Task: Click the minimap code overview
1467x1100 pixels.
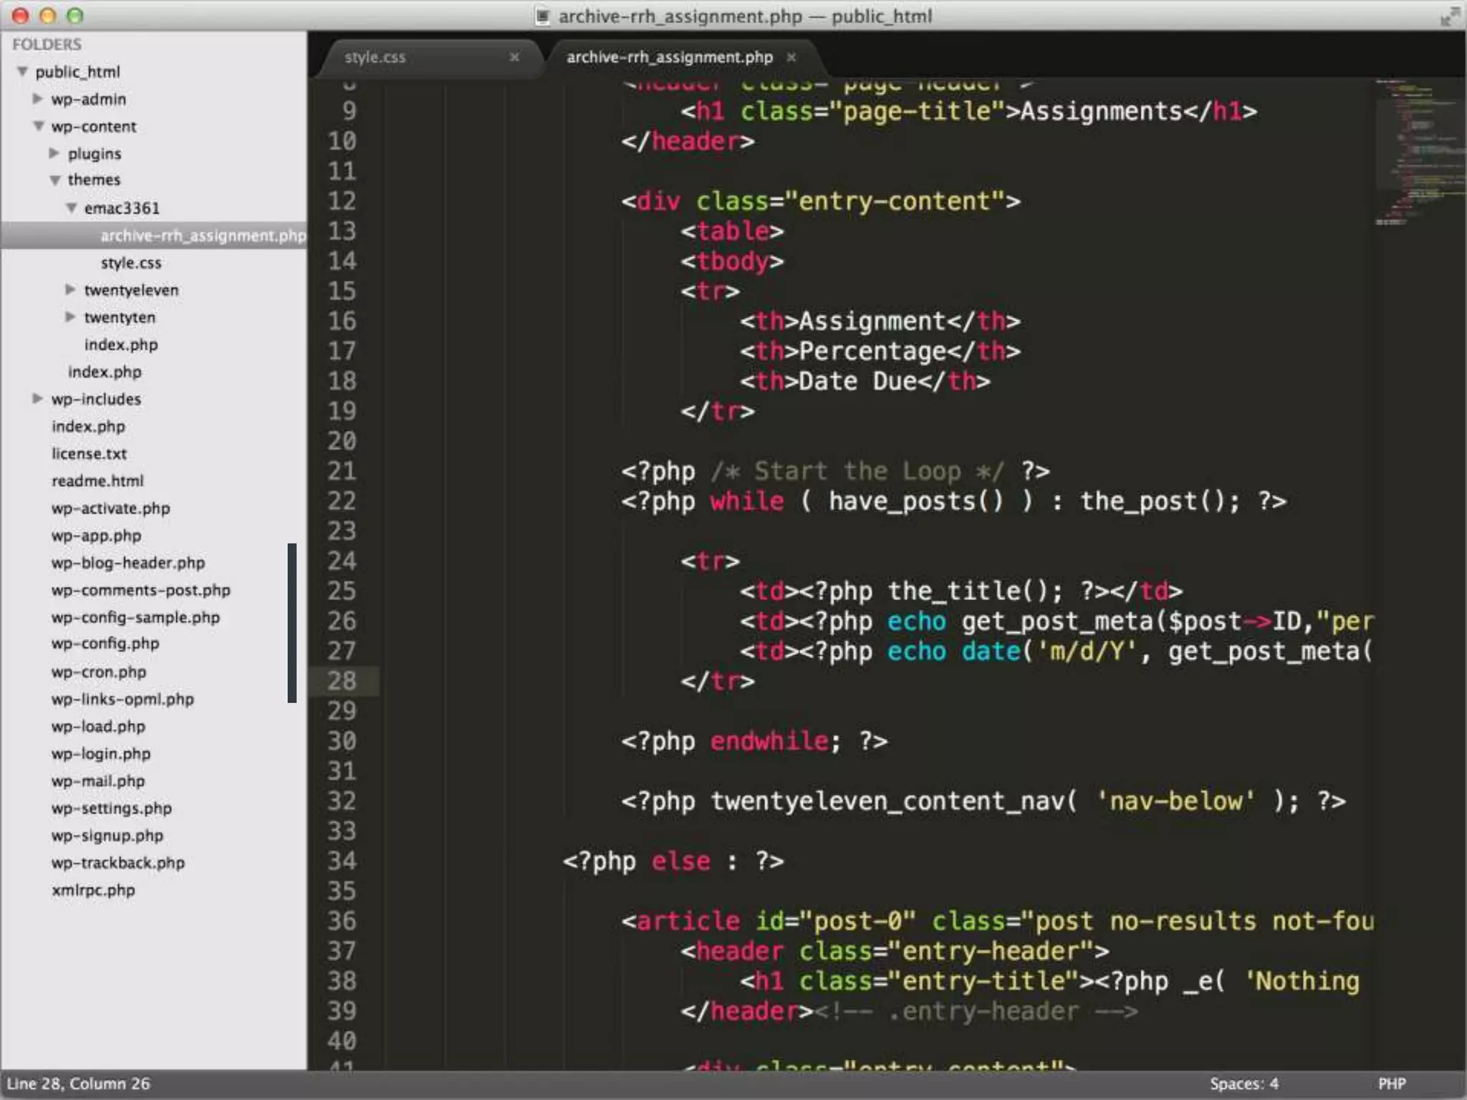Action: tap(1418, 150)
